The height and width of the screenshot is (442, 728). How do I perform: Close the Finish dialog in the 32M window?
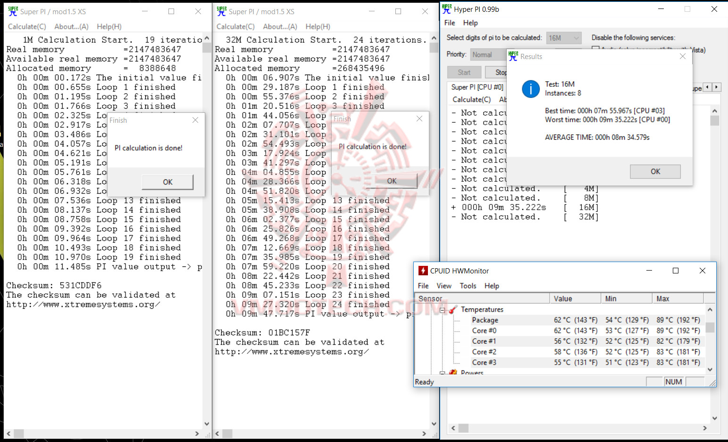coord(419,119)
